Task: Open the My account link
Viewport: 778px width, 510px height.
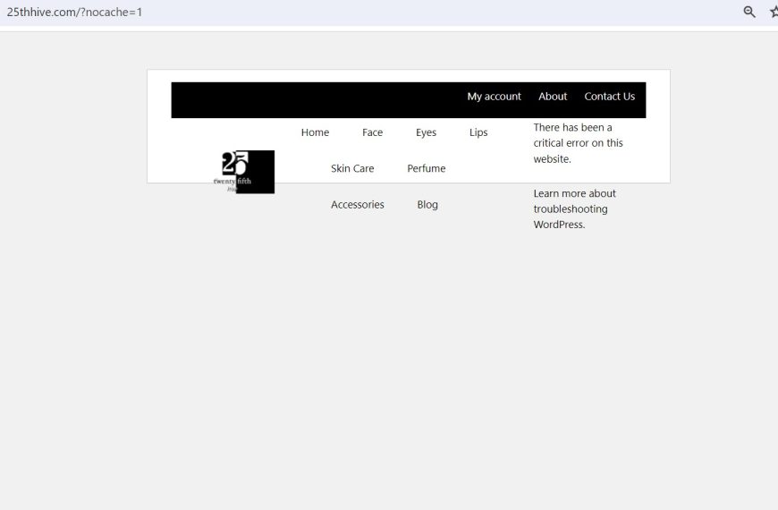Action: click(x=495, y=97)
